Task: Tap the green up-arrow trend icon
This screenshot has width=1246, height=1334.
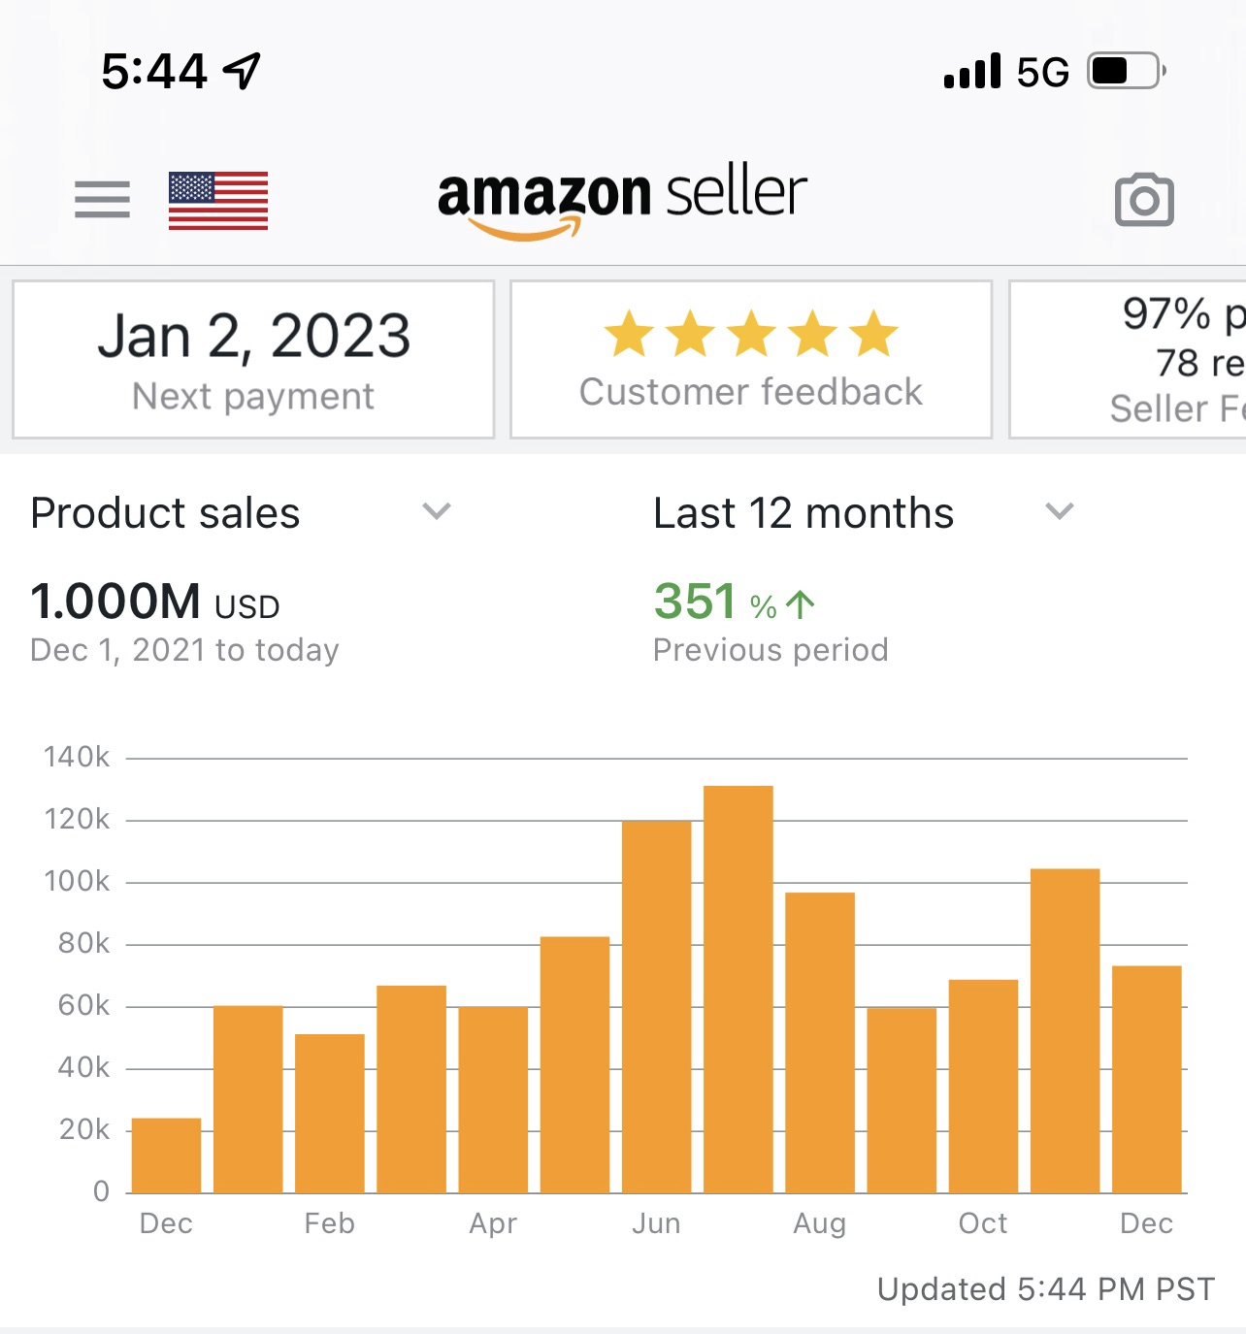Action: coord(801,604)
